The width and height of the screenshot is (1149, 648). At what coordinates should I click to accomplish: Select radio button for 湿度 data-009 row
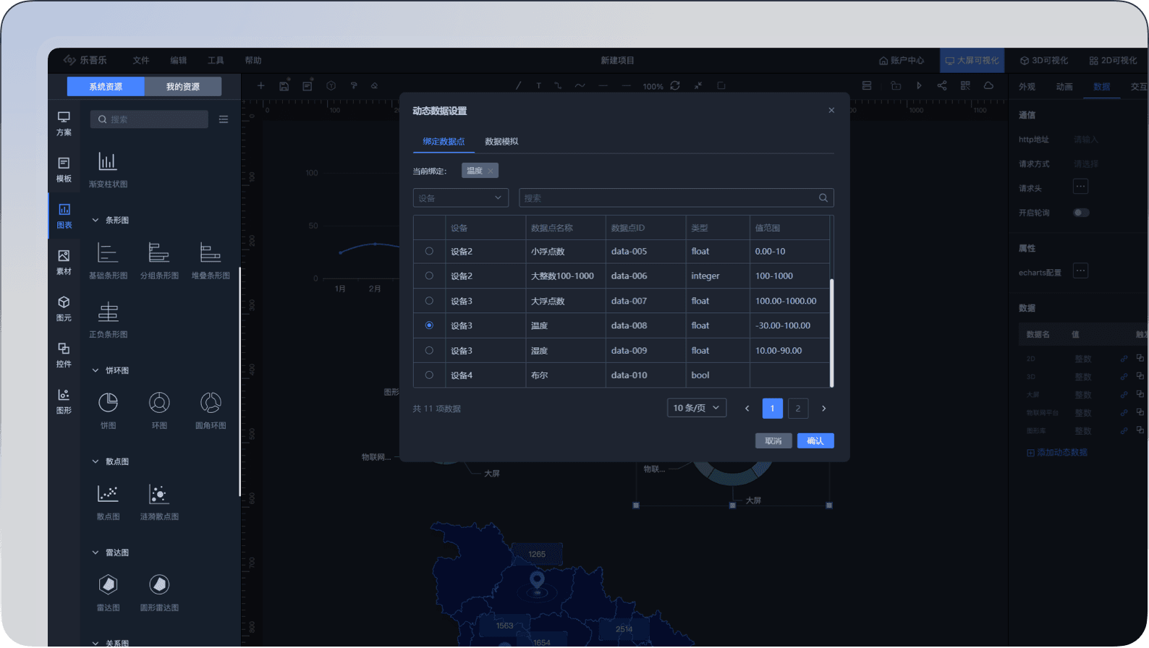coord(429,351)
